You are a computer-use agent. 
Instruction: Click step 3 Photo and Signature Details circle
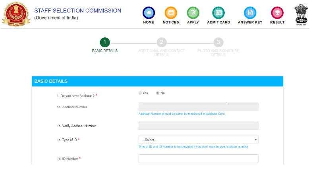pyautogui.click(x=218, y=43)
